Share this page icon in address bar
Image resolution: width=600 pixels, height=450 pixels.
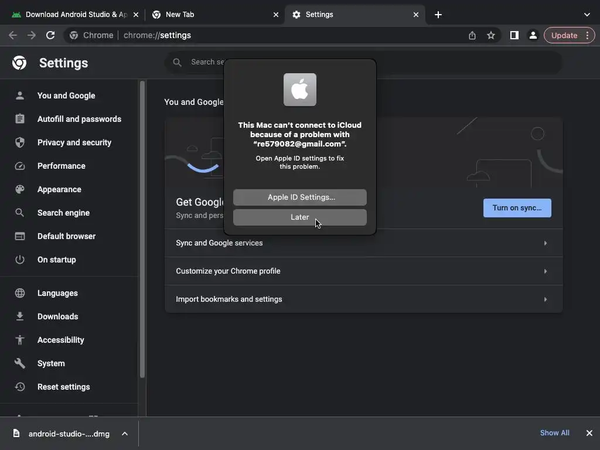472,35
